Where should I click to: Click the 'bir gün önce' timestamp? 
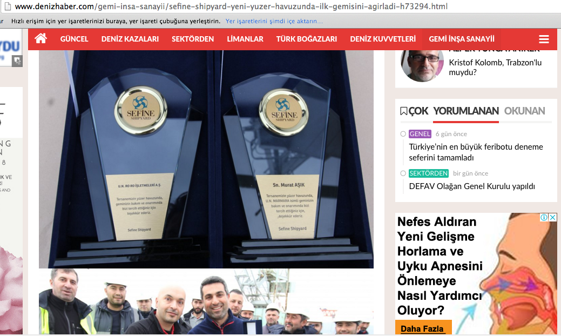pos(470,173)
